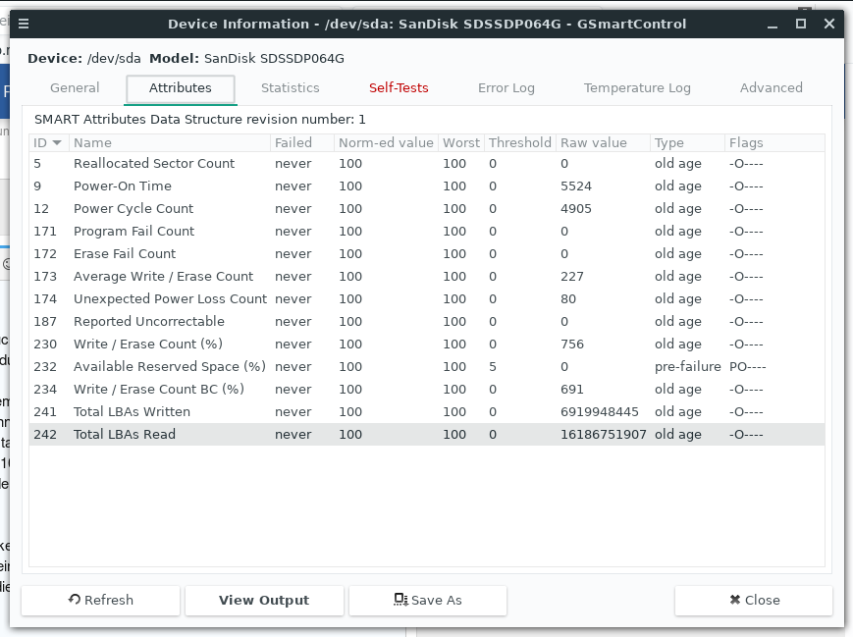This screenshot has width=853, height=637.
Task: Click the SMART Attributes revision number text
Action: click(200, 119)
